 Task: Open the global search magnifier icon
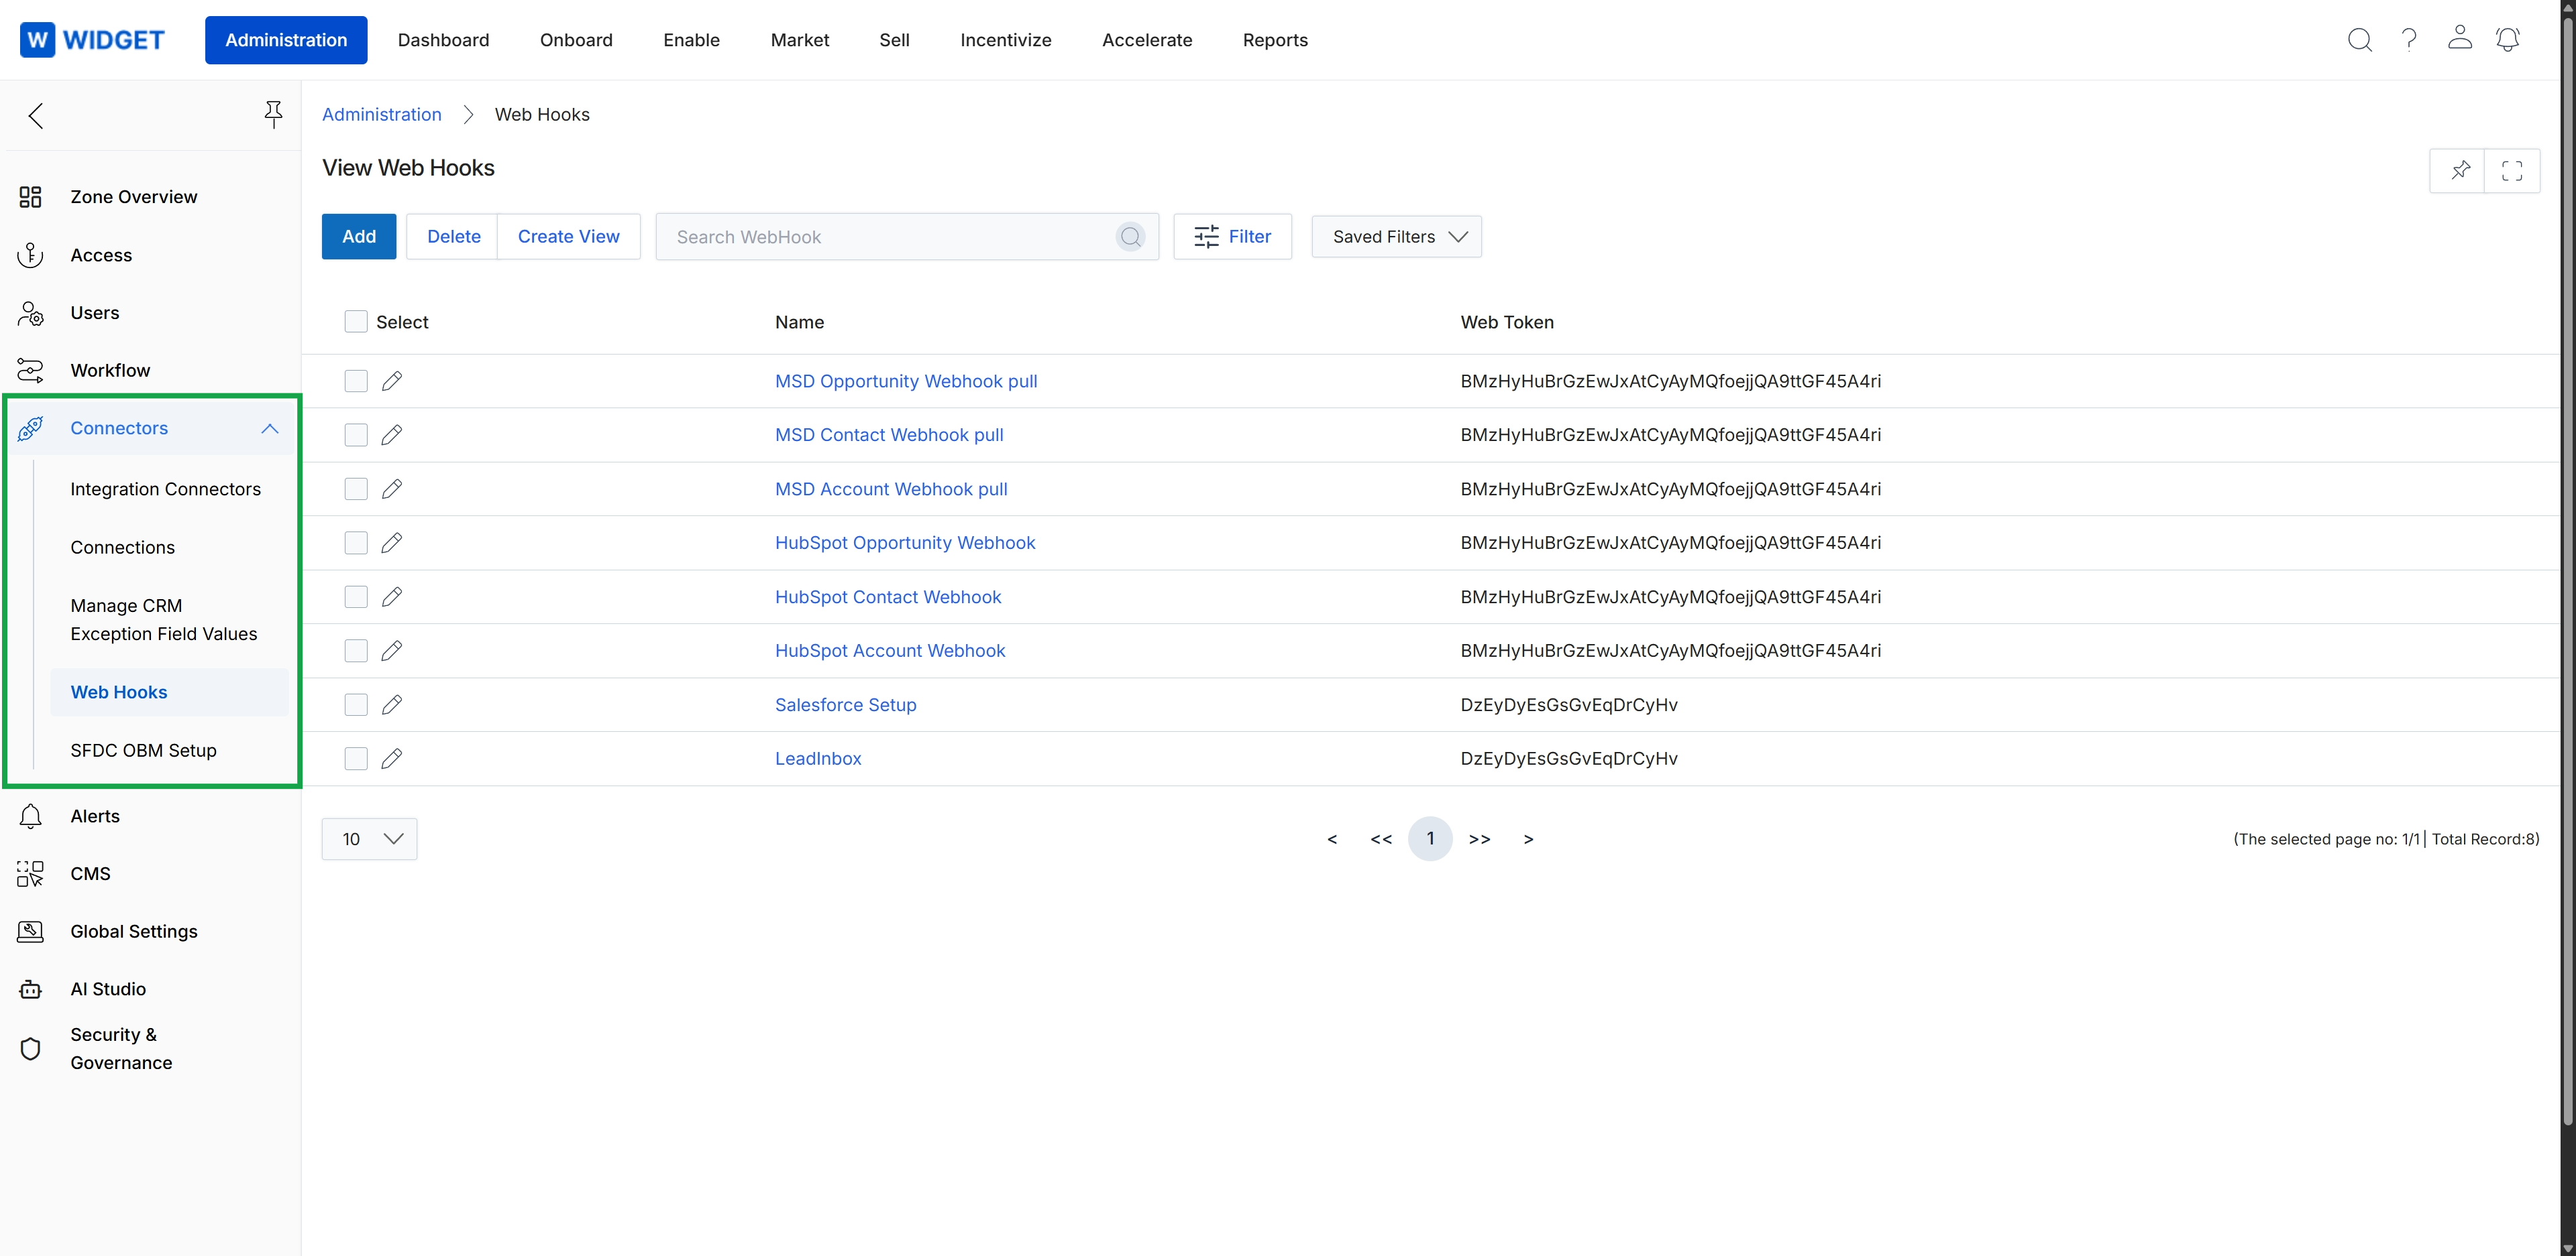[x=2359, y=40]
